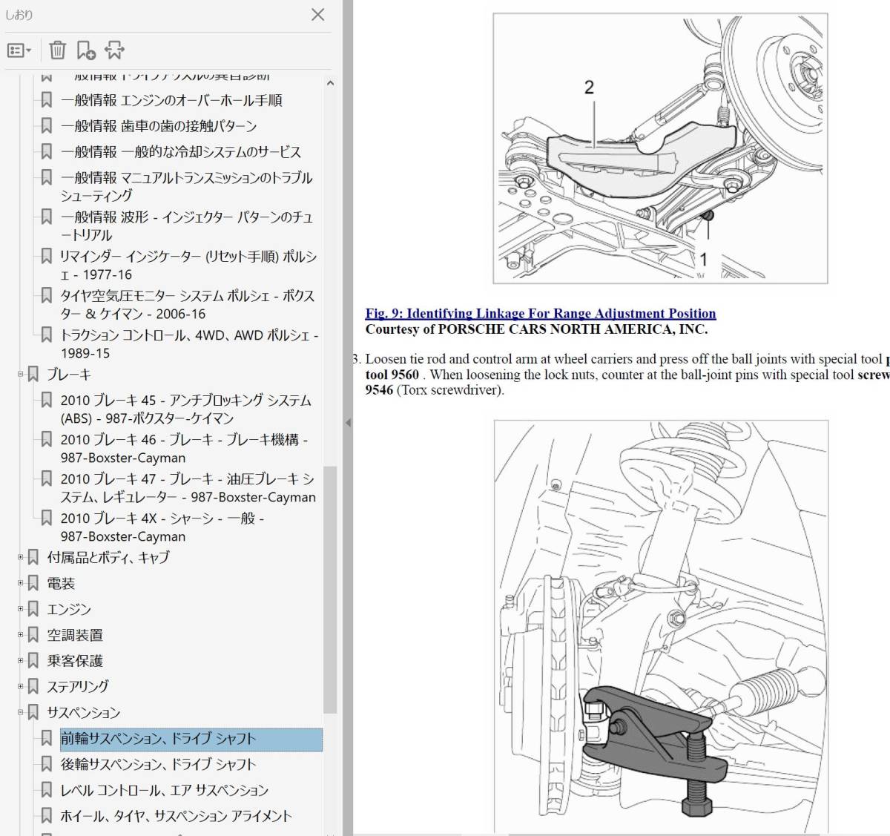Click bookmark icon beside 後輪サスペンション
Viewport: 890px width, 836px height.
(46, 764)
